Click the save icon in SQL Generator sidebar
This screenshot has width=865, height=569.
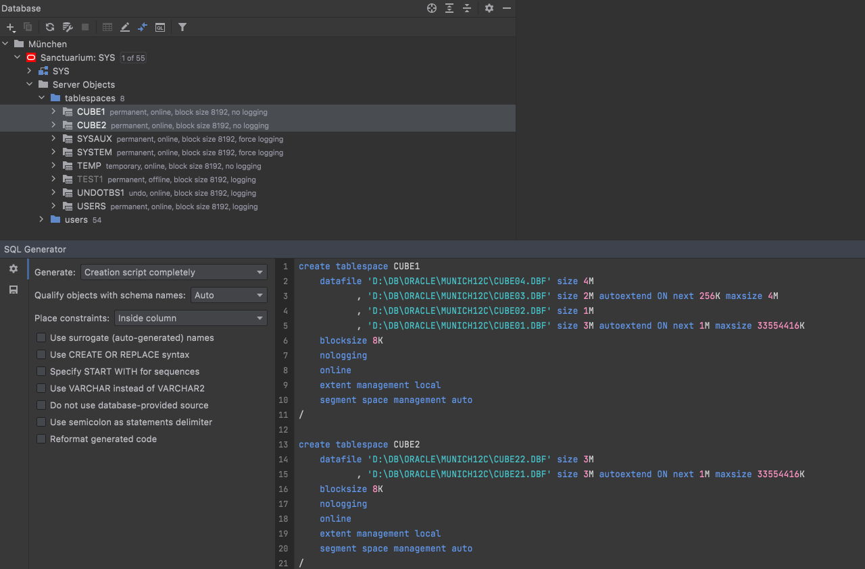[14, 290]
